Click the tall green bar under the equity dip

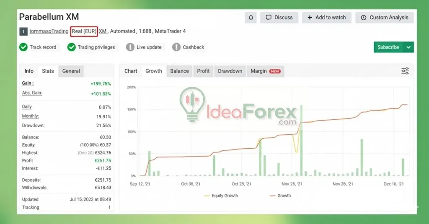coord(301,140)
